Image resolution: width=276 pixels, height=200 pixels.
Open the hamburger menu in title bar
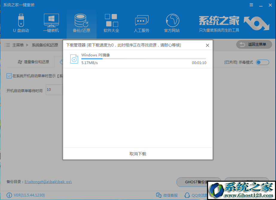(x=251, y=5)
